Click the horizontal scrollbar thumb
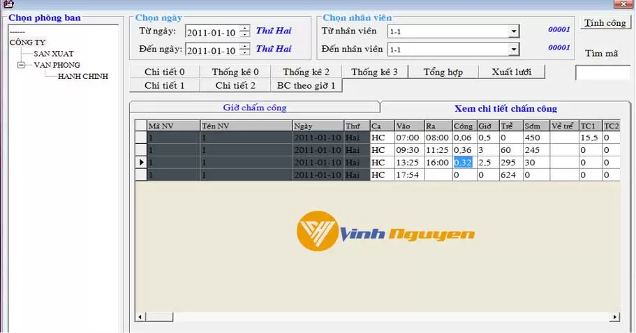Image resolution: width=636 pixels, height=333 pixels. click(159, 317)
